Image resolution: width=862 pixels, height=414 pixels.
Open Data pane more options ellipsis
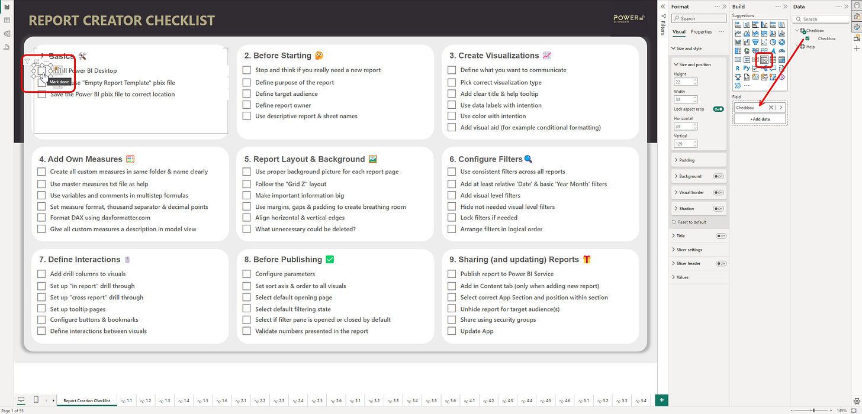[838, 7]
